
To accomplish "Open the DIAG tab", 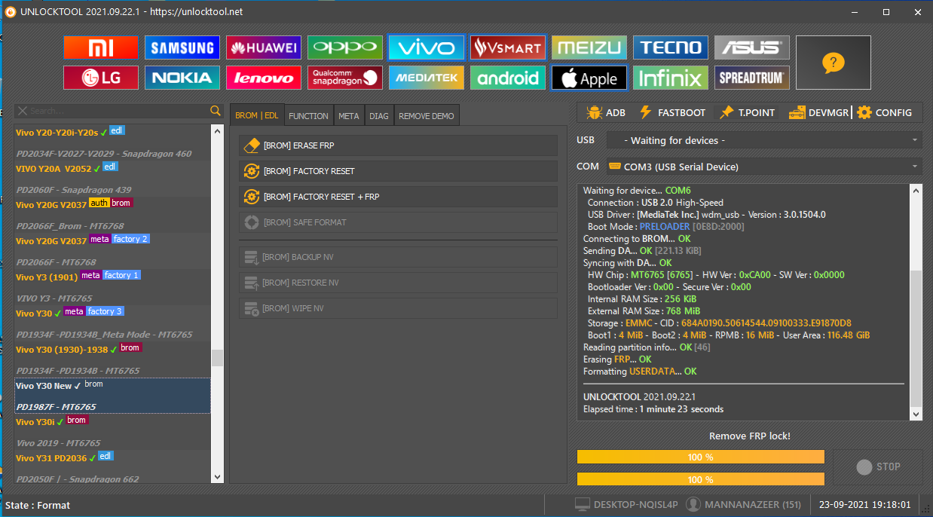I will tap(380, 115).
